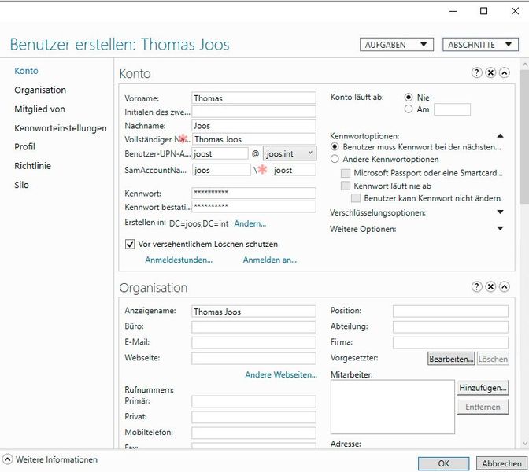Open help for the Organisation section
This screenshot has height=472, width=529.
tap(476, 286)
